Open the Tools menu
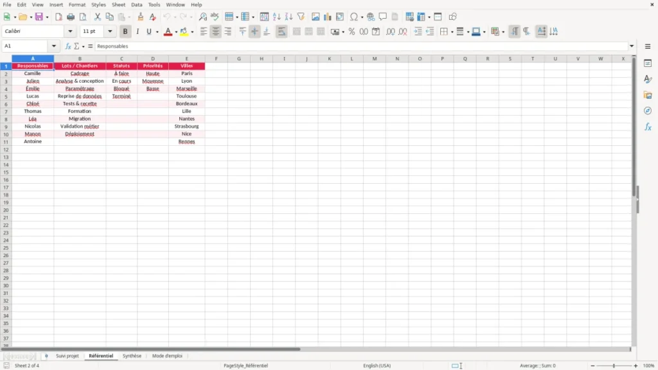 154,4
